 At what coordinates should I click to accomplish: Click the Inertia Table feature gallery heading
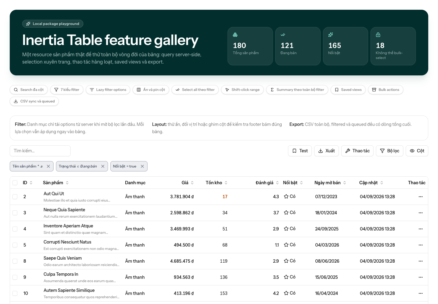(x=110, y=40)
